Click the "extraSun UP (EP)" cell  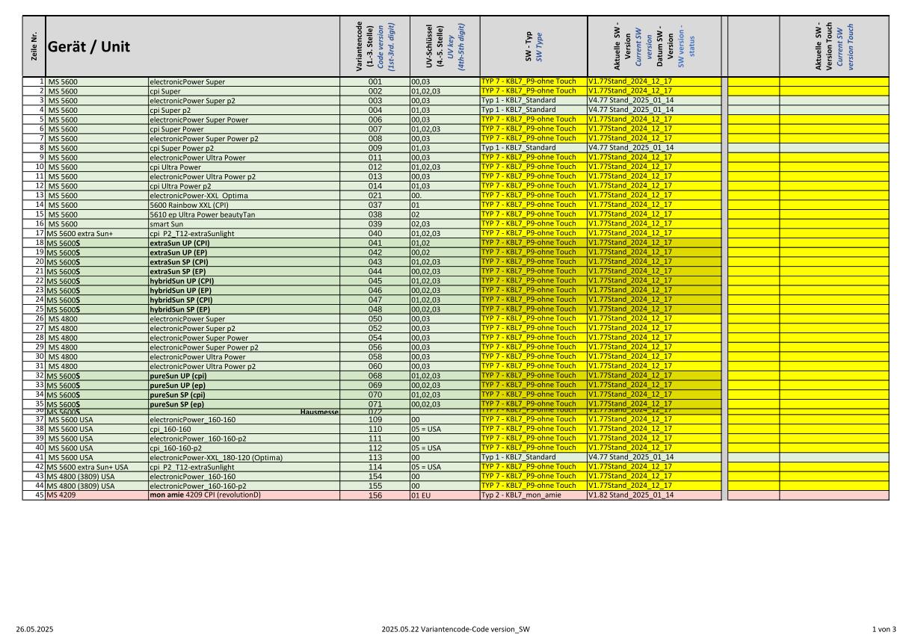click(245, 253)
